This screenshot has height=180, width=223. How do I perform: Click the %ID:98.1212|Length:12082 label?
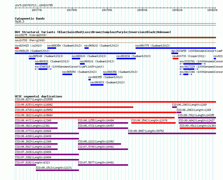point(96,141)
